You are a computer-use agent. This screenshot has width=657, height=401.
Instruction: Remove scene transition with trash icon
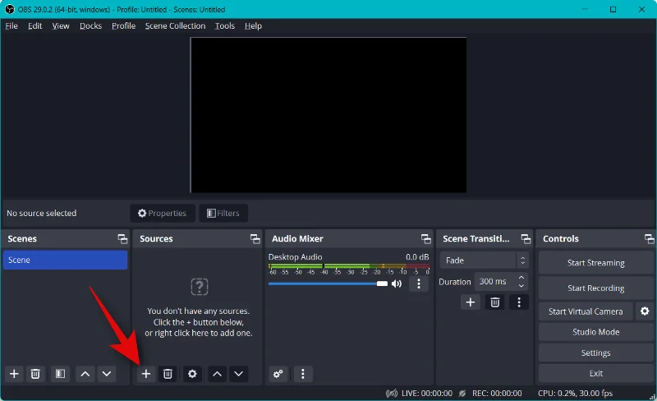pyautogui.click(x=495, y=302)
